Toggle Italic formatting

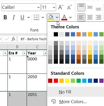(x=14, y=17)
